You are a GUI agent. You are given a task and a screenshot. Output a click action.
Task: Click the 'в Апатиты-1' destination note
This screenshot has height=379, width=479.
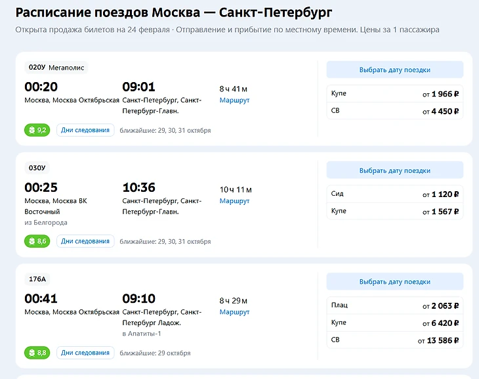(x=142, y=334)
